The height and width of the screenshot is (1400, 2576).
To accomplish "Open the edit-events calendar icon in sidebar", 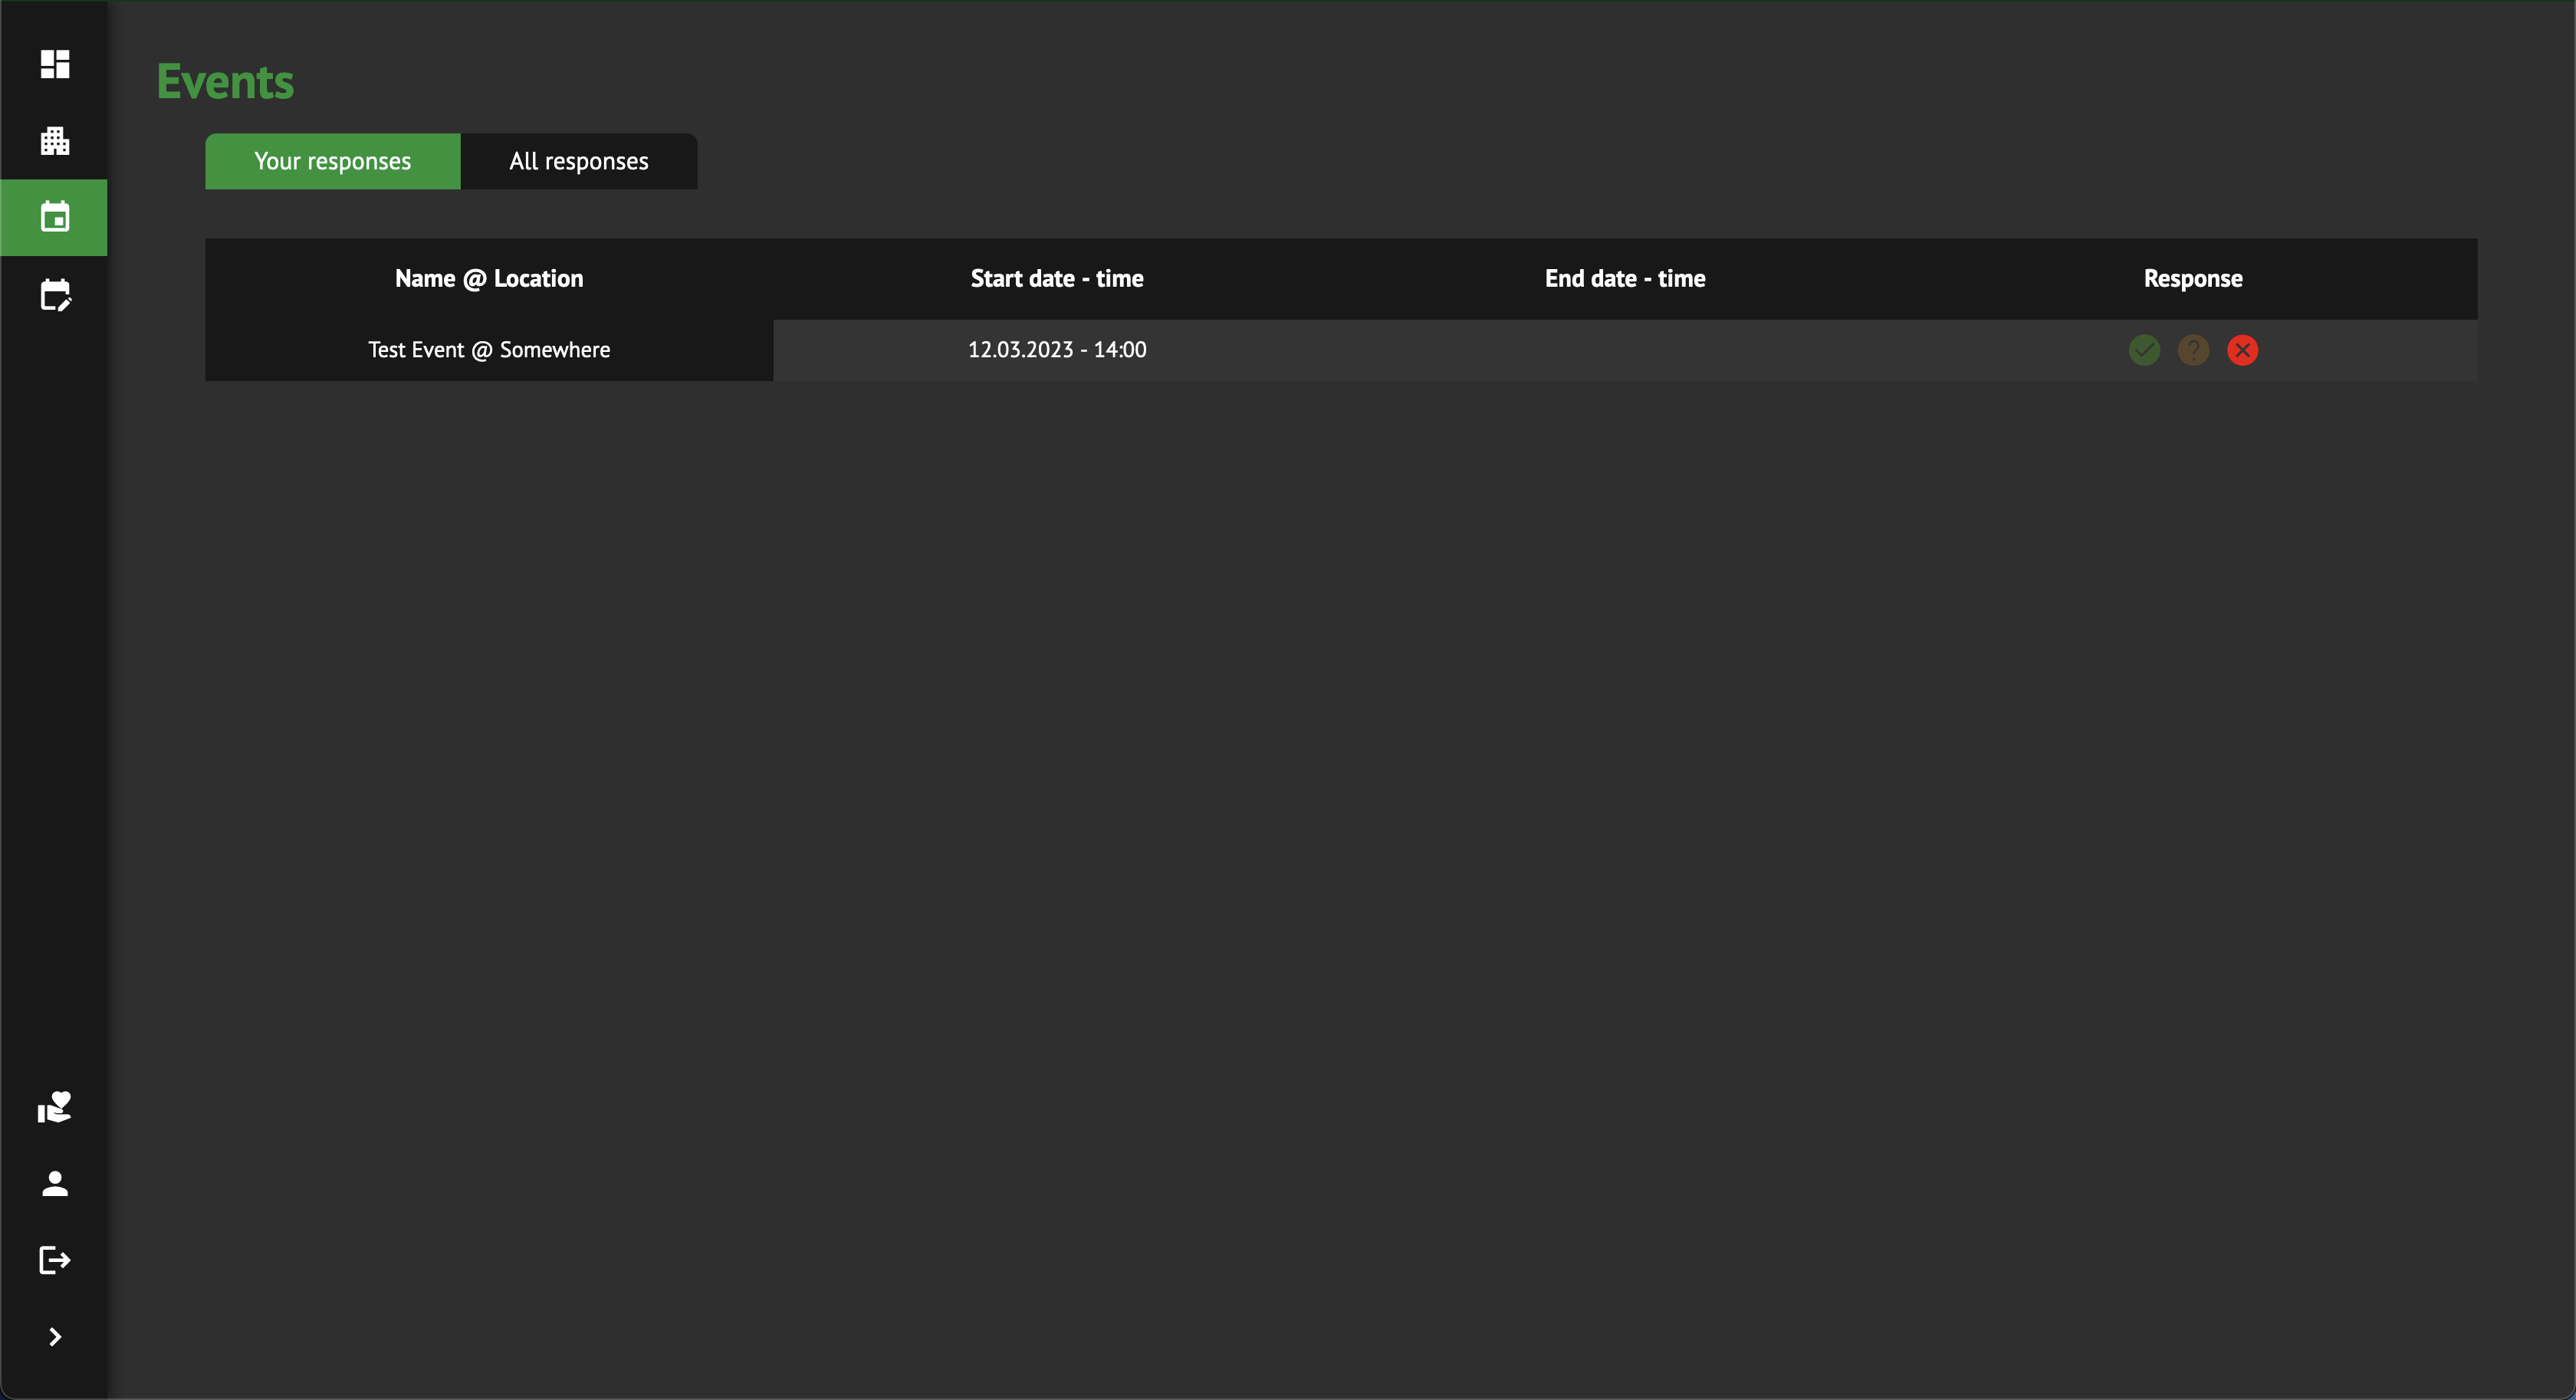I will tap(55, 295).
